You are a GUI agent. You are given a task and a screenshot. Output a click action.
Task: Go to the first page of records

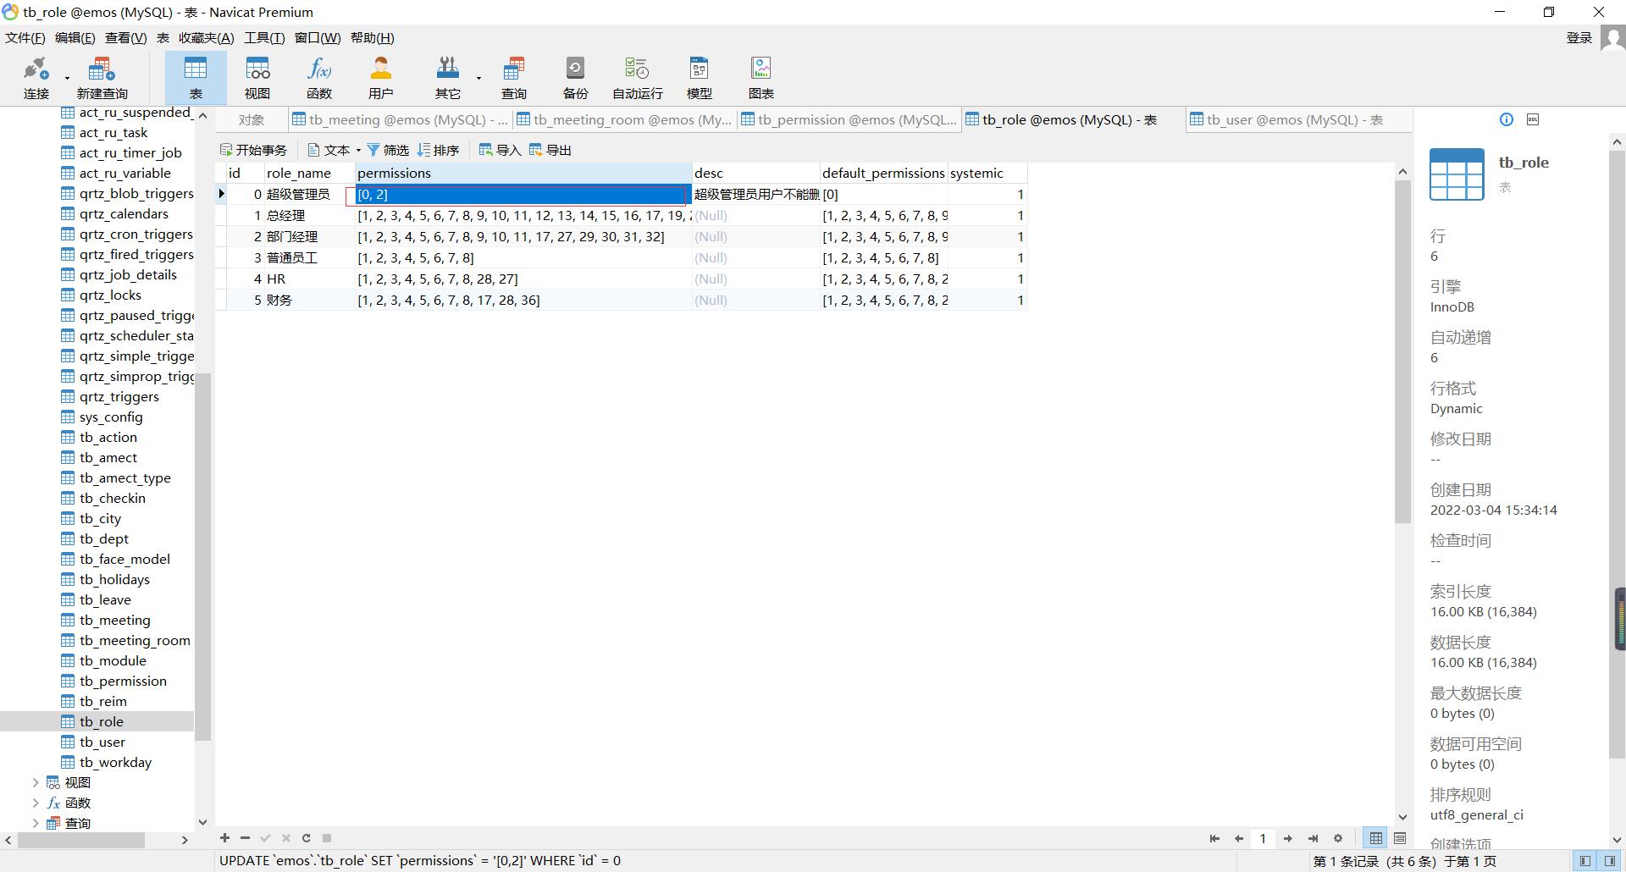tap(1214, 838)
